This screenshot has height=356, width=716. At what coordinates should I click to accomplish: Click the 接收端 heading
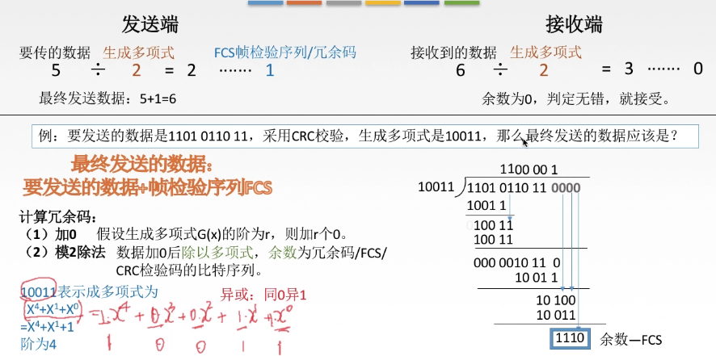pos(574,24)
